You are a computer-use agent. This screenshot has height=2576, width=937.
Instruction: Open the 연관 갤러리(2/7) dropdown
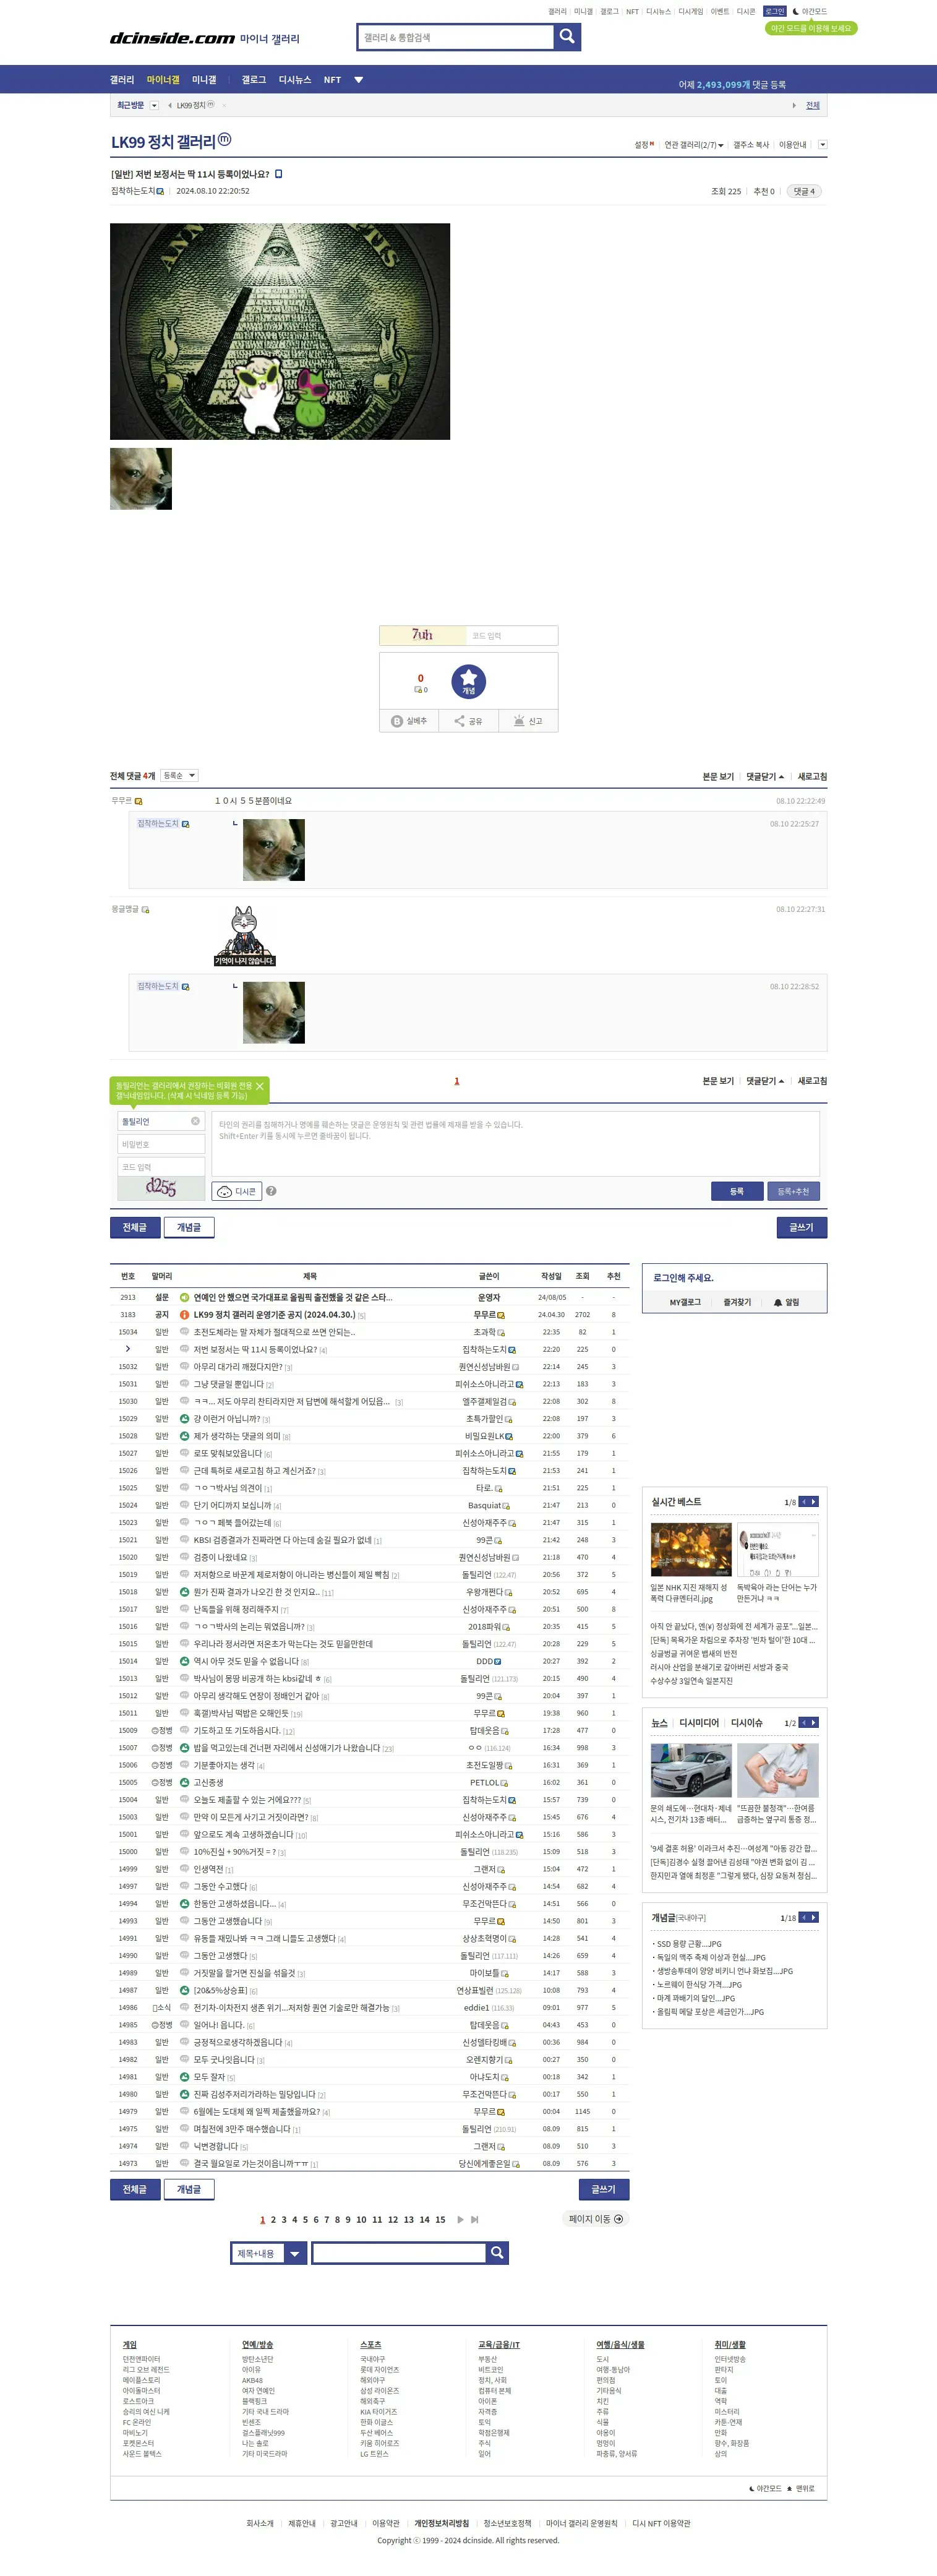click(694, 145)
